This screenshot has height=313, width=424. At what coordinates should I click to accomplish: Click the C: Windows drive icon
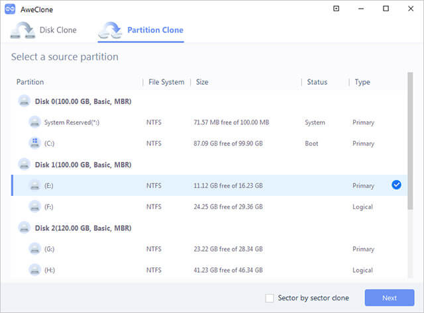(35, 143)
